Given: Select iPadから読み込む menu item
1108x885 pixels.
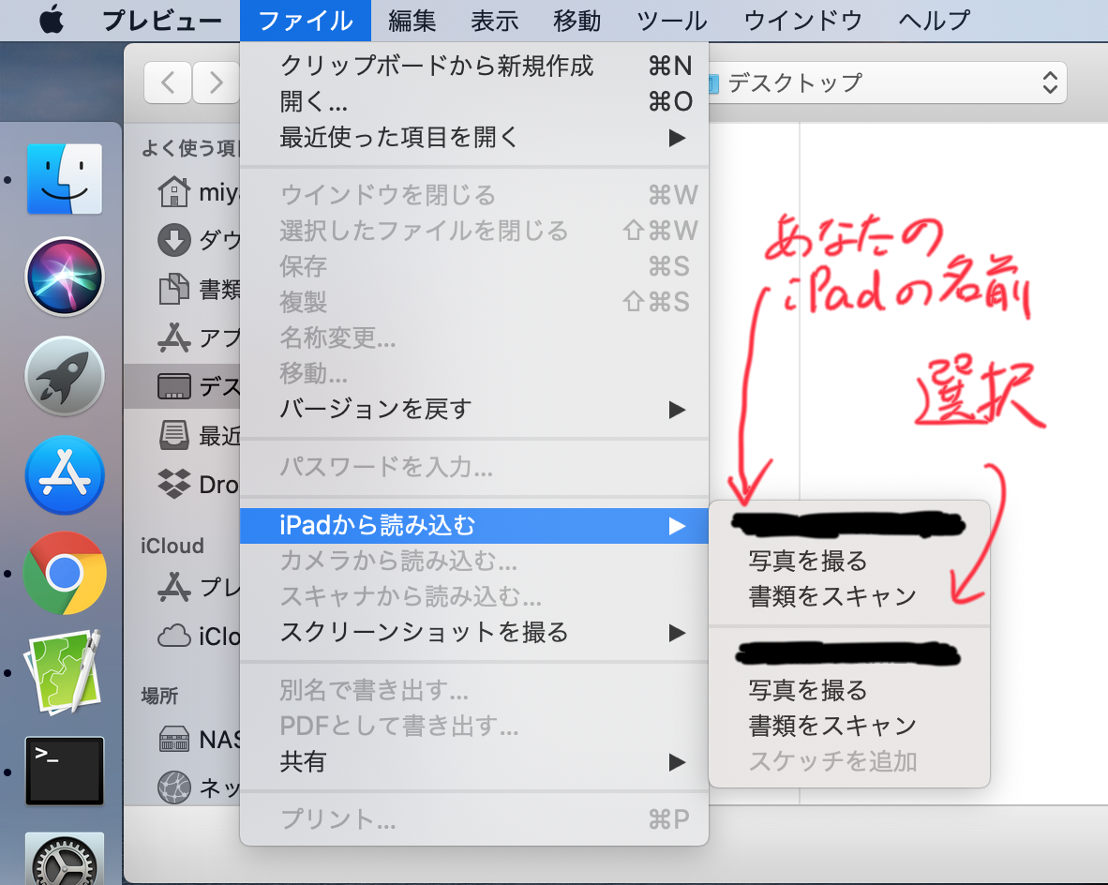Looking at the screenshot, I should (474, 525).
